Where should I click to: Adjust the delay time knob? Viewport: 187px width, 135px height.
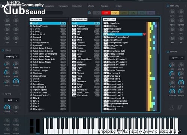point(16,64)
